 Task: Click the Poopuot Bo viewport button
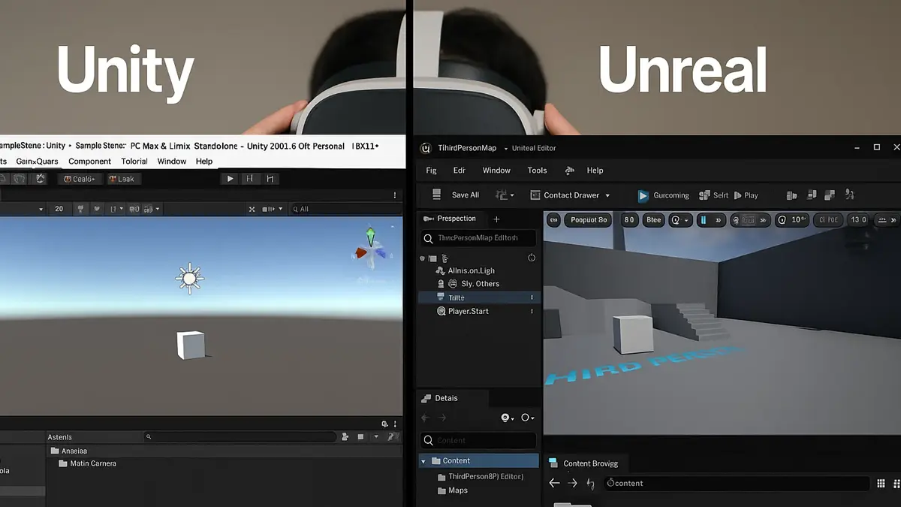(589, 220)
